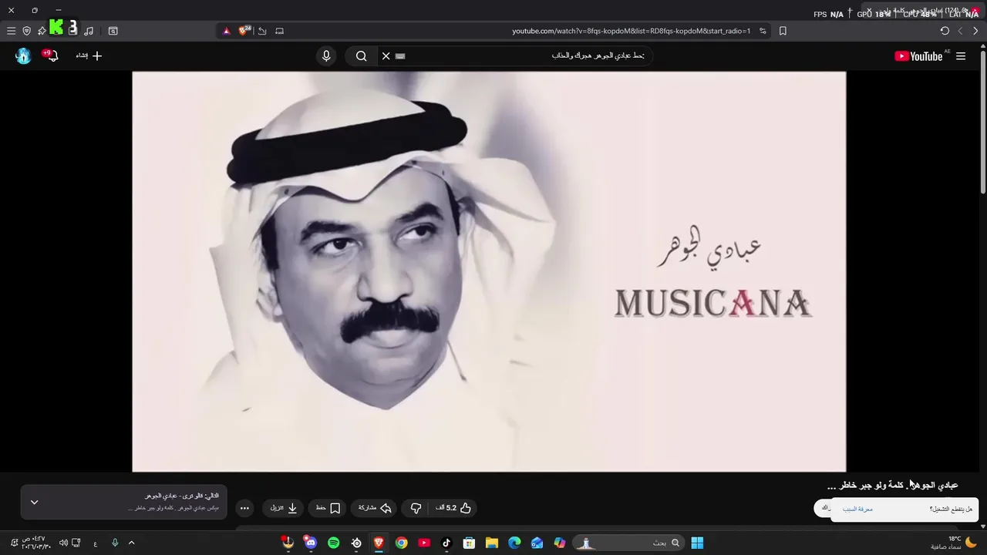Share the video (مشاركة)
Image resolution: width=987 pixels, height=555 pixels.
(376, 508)
